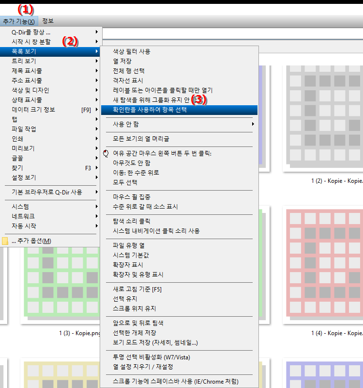Toggle 레이블 또는 아이콘을 클릭할 때만 열기
This screenshot has width=363, height=388.
tap(179, 90)
